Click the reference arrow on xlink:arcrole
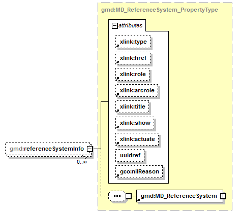 pyautogui.click(x=117, y=94)
